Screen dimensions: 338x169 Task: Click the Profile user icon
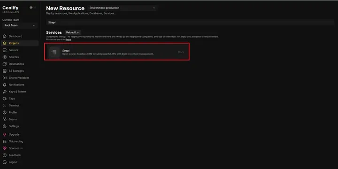point(5,112)
